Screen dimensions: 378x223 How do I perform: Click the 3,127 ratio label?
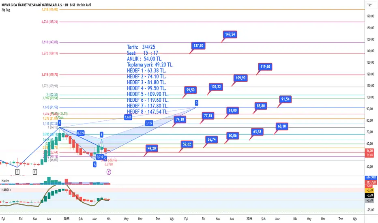coord(149,123)
